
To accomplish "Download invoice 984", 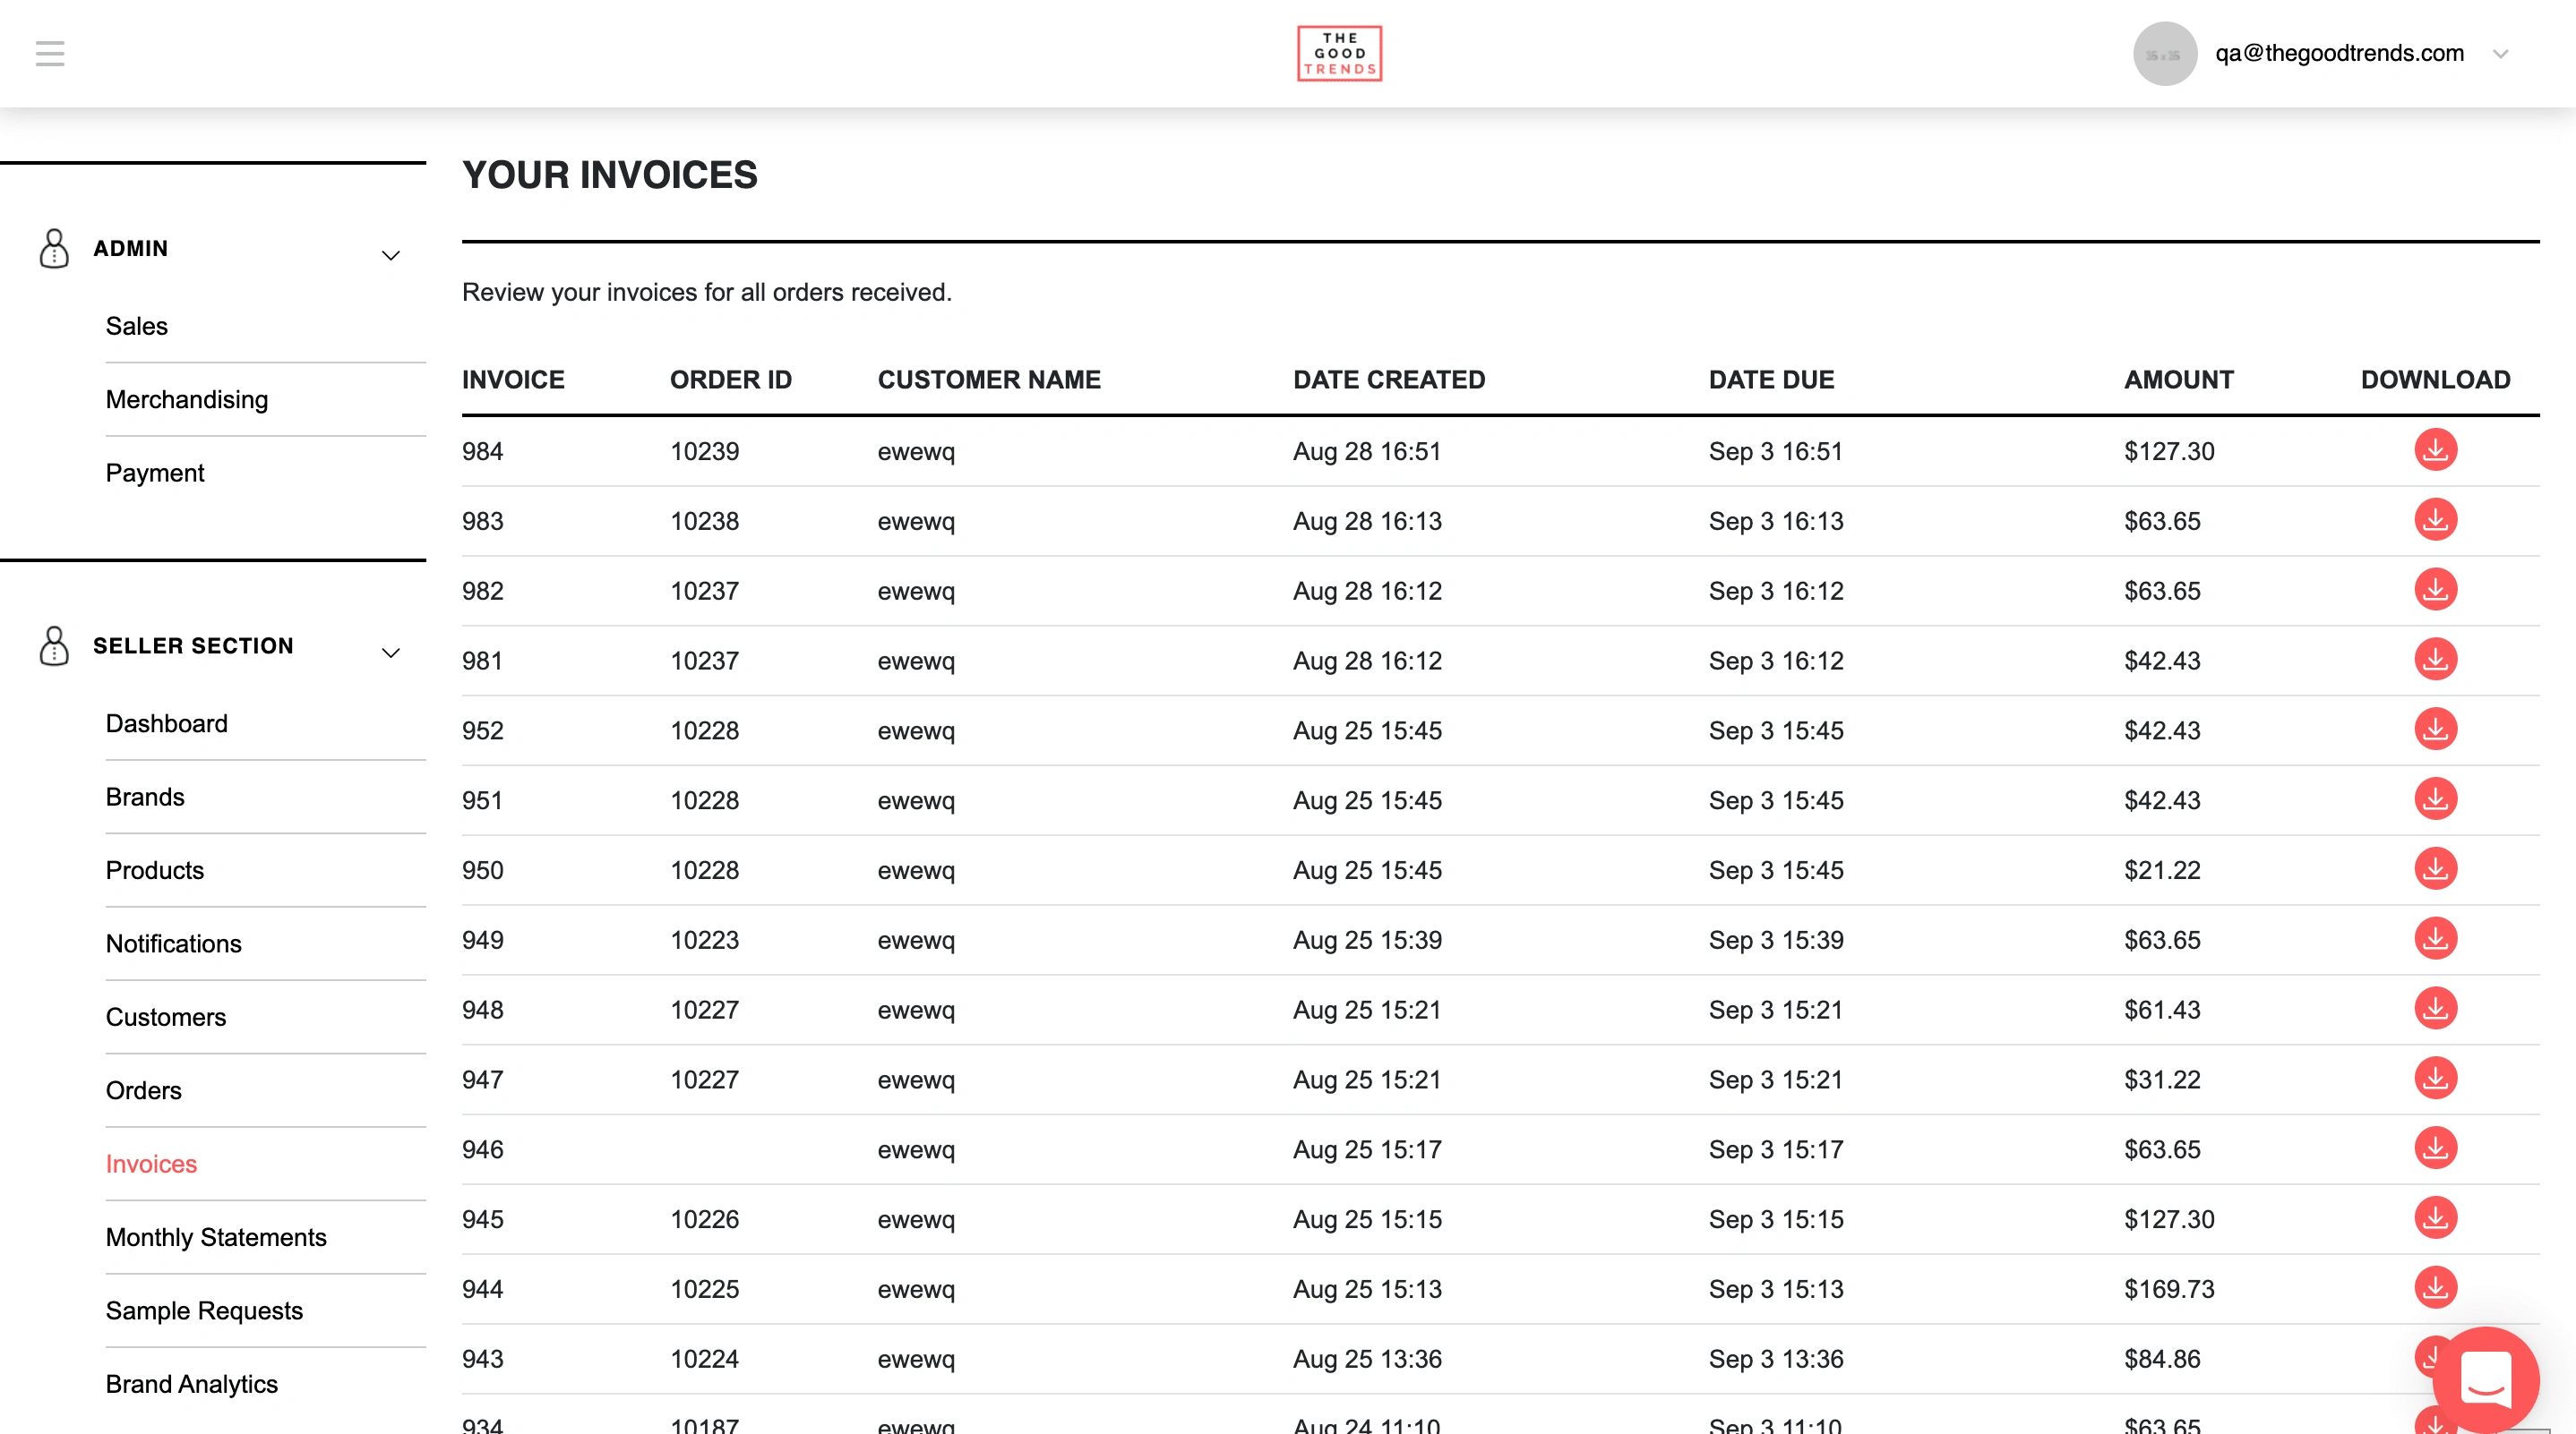I will (x=2435, y=449).
